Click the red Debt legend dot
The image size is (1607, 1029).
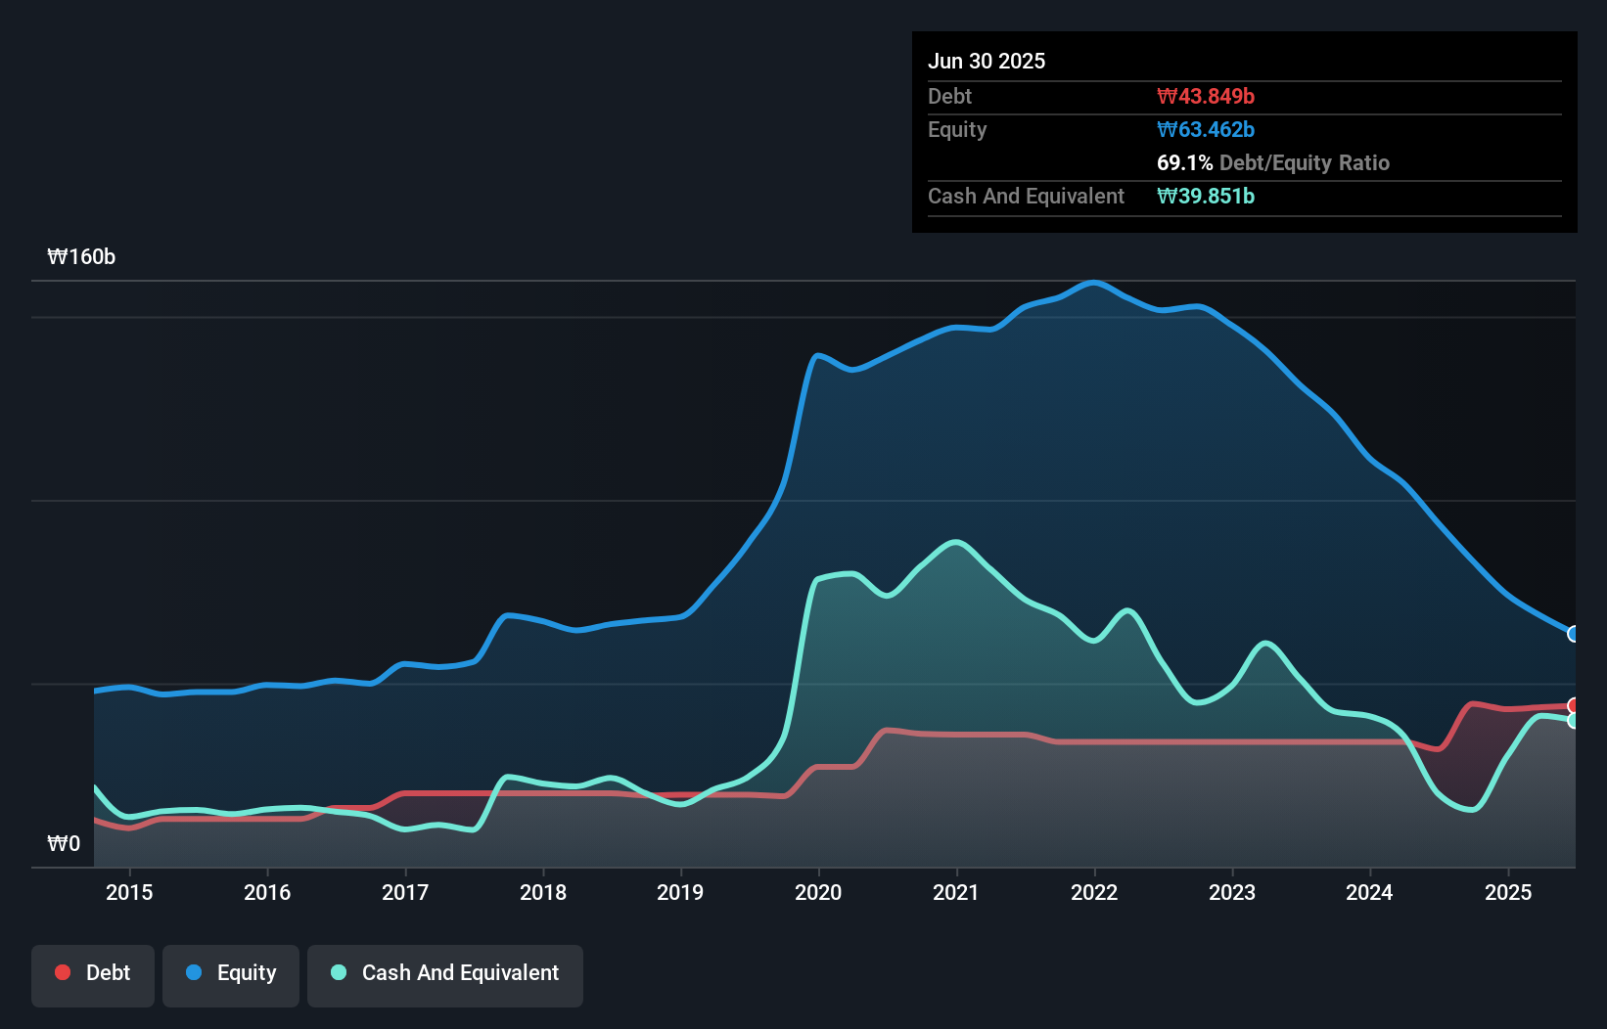tap(63, 972)
